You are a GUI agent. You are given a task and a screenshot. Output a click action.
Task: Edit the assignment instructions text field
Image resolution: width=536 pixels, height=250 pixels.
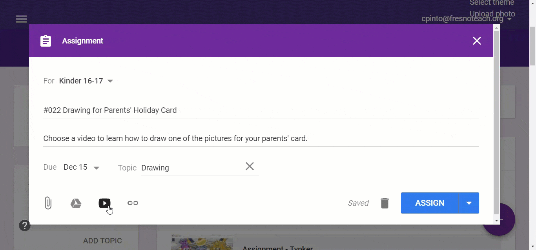pyautogui.click(x=261, y=138)
